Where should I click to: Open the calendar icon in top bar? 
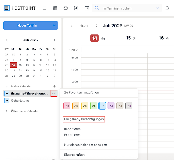pos(87,8)
